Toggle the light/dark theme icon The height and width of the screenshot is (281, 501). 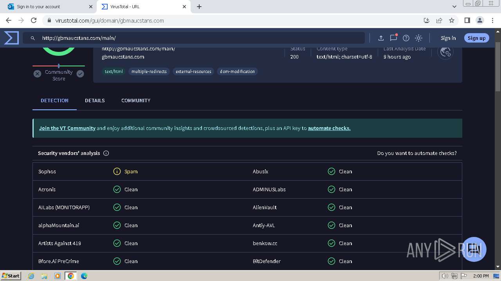[418, 38]
